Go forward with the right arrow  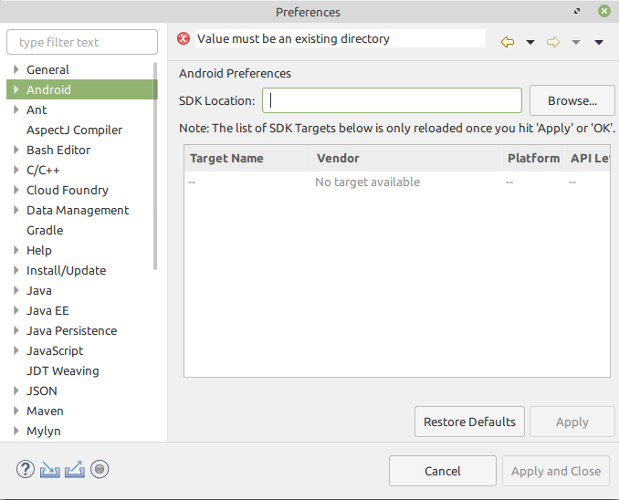coord(553,42)
